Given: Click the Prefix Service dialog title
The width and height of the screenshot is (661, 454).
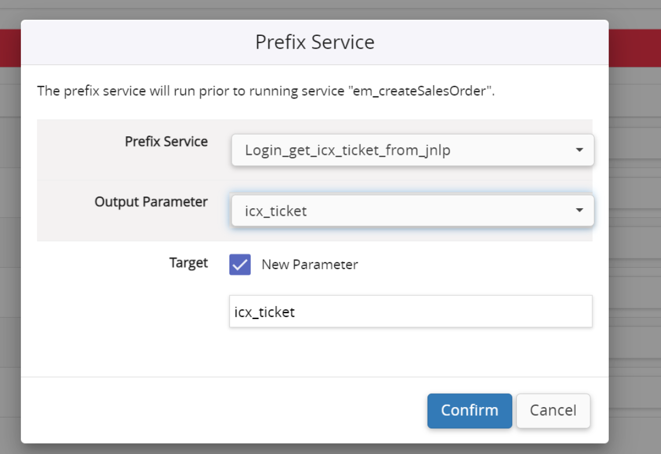Looking at the screenshot, I should click(x=314, y=42).
